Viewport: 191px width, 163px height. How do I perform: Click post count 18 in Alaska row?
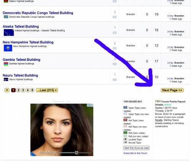(x=156, y=30)
